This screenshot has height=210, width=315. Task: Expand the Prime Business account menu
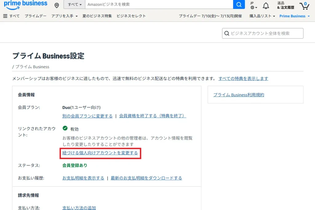pyautogui.click(x=294, y=16)
